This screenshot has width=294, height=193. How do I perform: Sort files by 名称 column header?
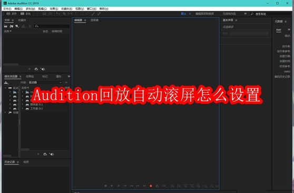click(8, 31)
